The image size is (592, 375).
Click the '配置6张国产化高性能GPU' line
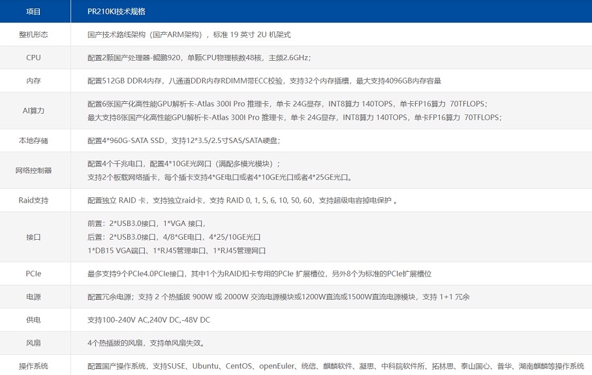click(x=287, y=104)
